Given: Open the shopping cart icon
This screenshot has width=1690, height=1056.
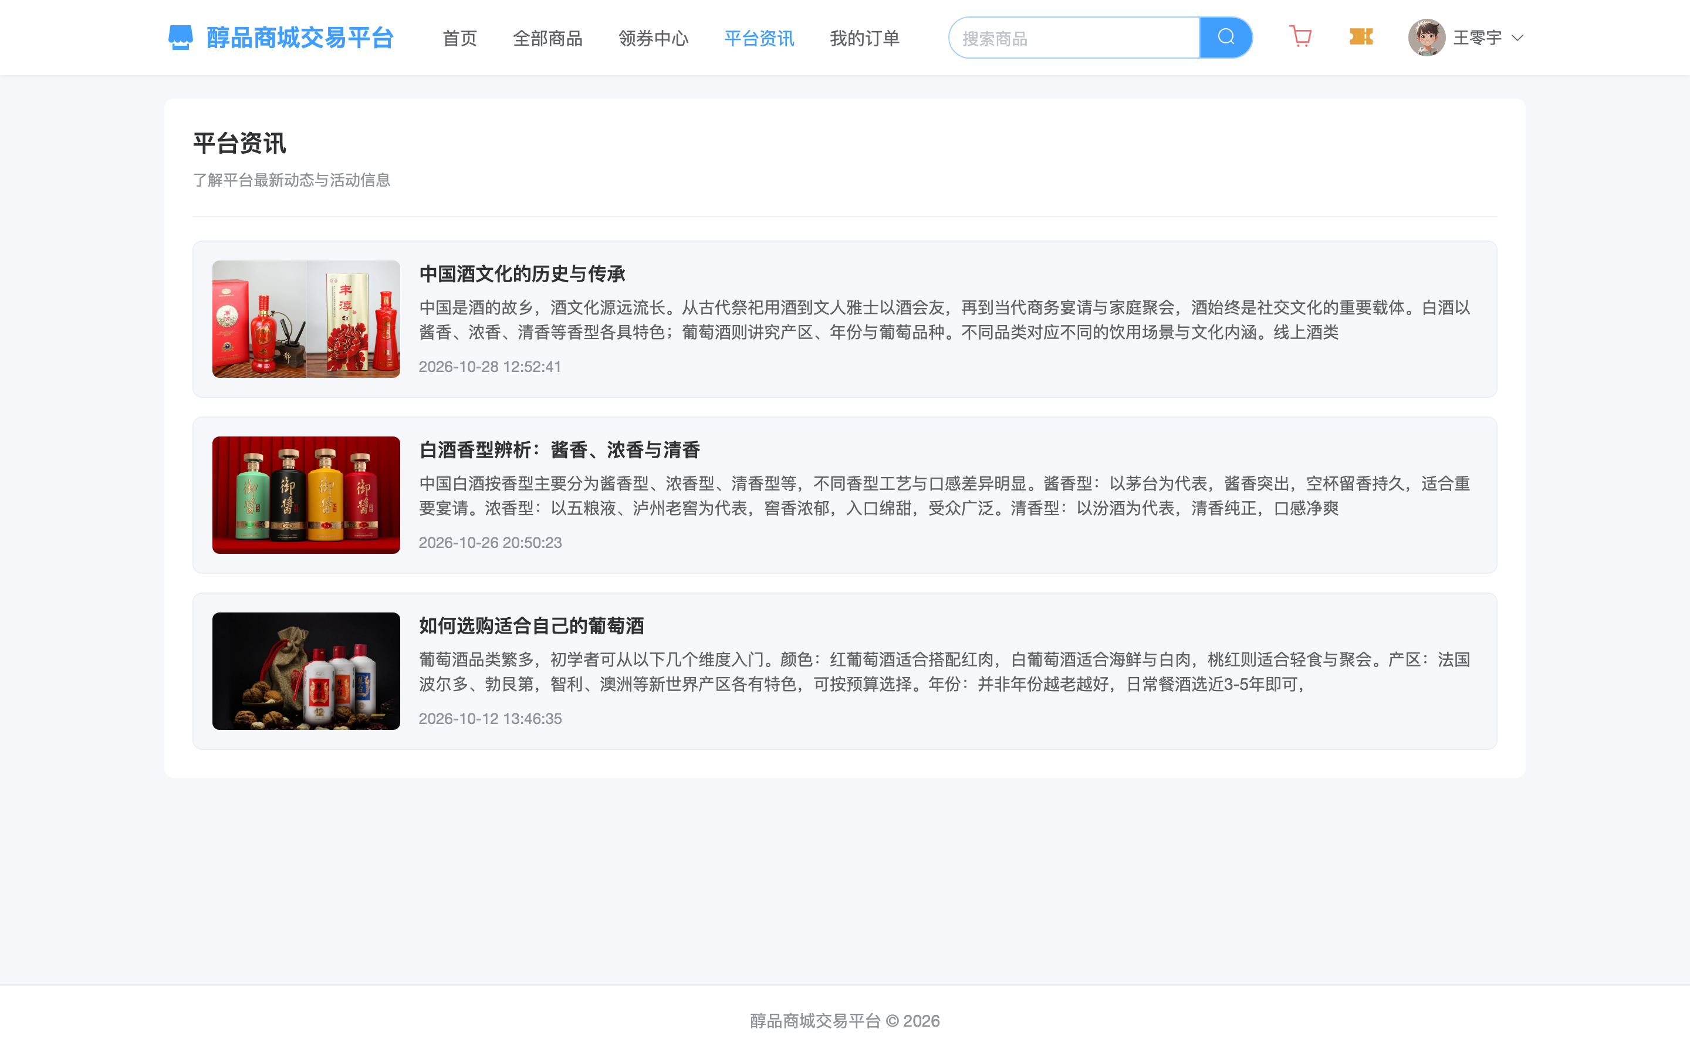Looking at the screenshot, I should [x=1300, y=37].
